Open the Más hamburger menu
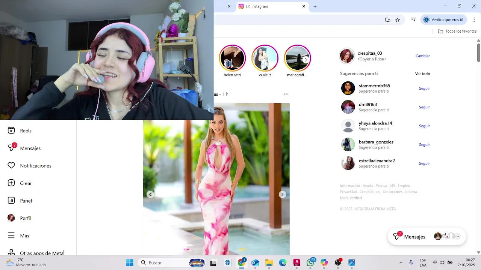The height and width of the screenshot is (270, 481). [x=18, y=235]
